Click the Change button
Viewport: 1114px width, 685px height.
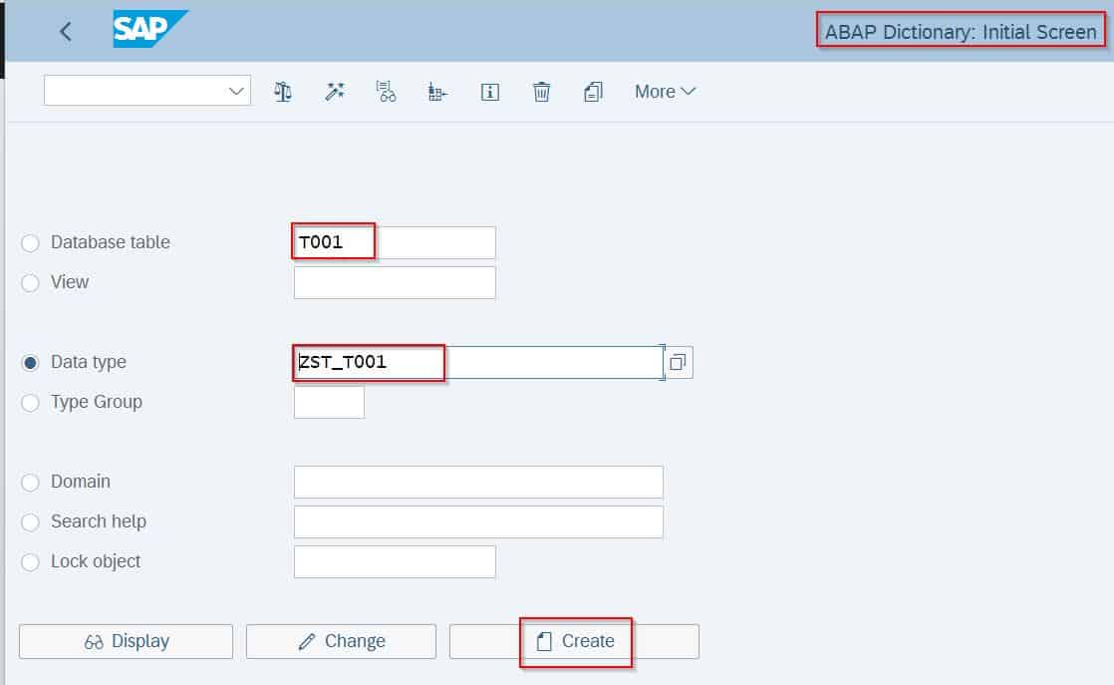[341, 641]
